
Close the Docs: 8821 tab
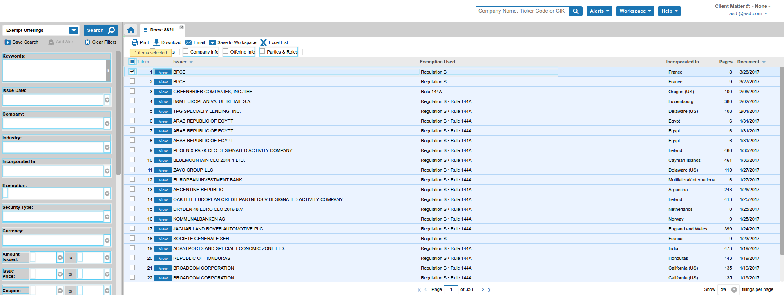(182, 27)
